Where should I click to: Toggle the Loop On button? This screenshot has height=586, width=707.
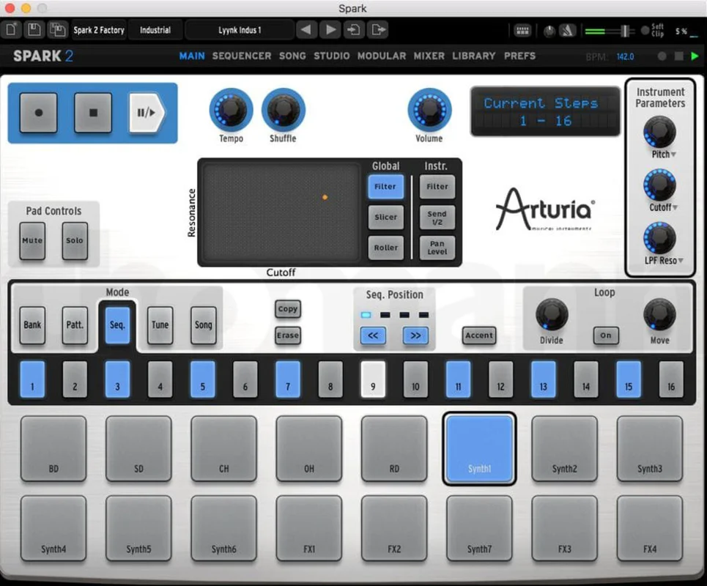[x=606, y=335]
